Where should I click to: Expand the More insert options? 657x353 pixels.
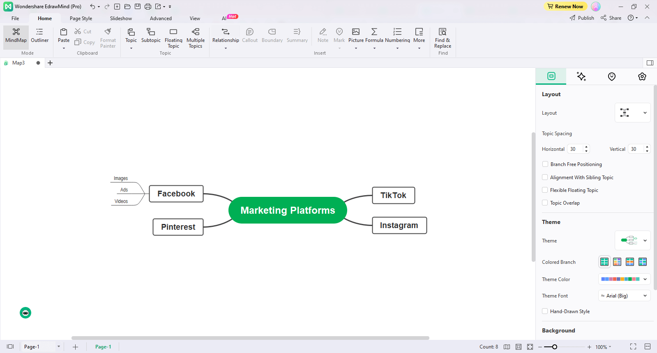(x=419, y=48)
